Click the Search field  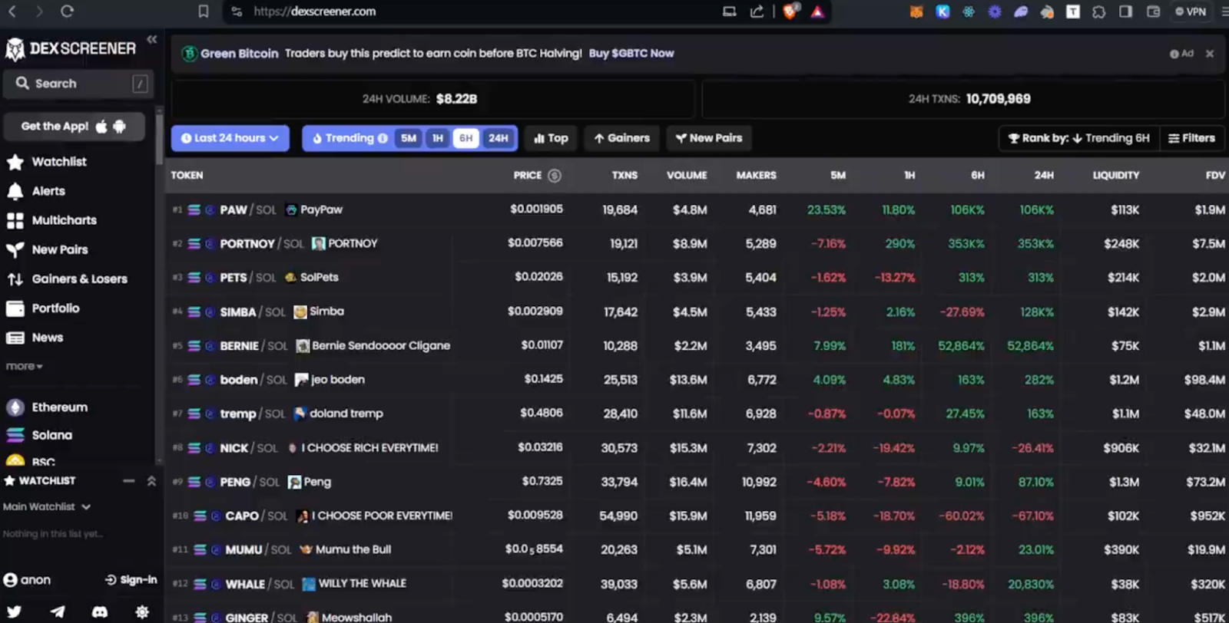point(78,84)
